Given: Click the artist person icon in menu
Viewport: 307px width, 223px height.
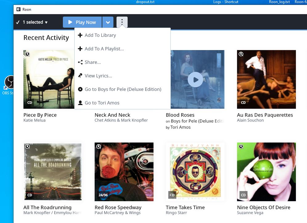Looking at the screenshot, I should point(80,103).
